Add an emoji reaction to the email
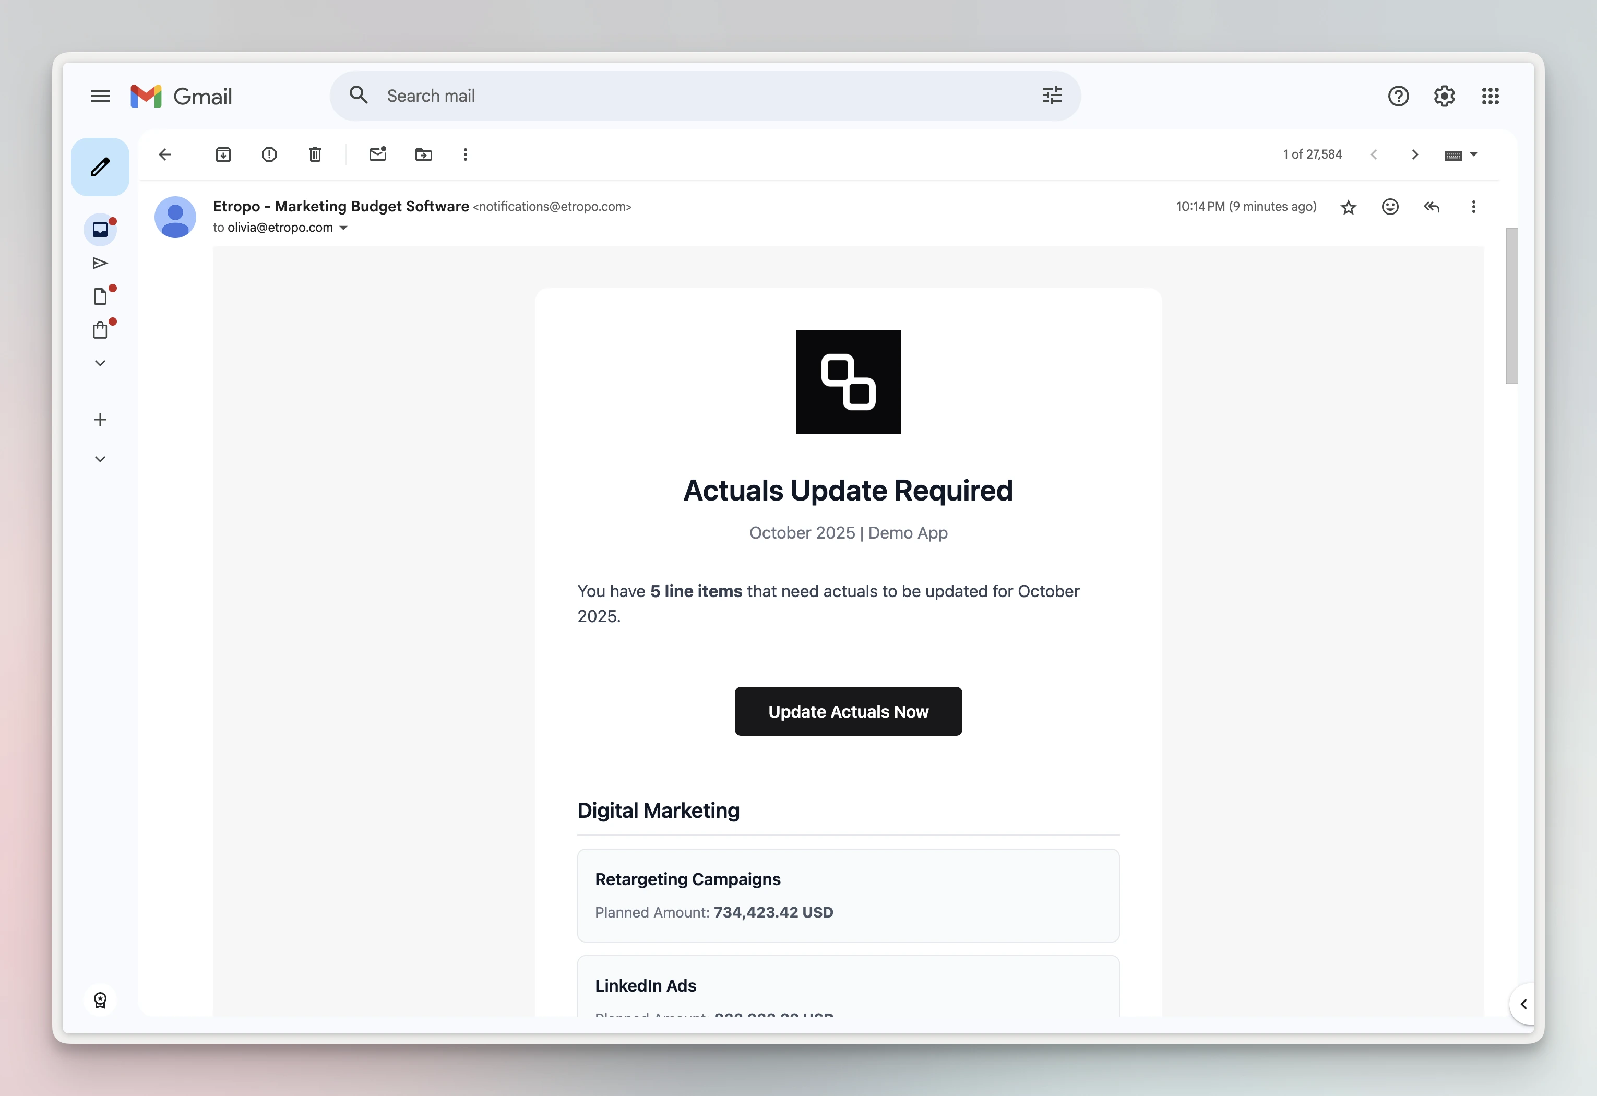The height and width of the screenshot is (1096, 1597). click(1389, 207)
